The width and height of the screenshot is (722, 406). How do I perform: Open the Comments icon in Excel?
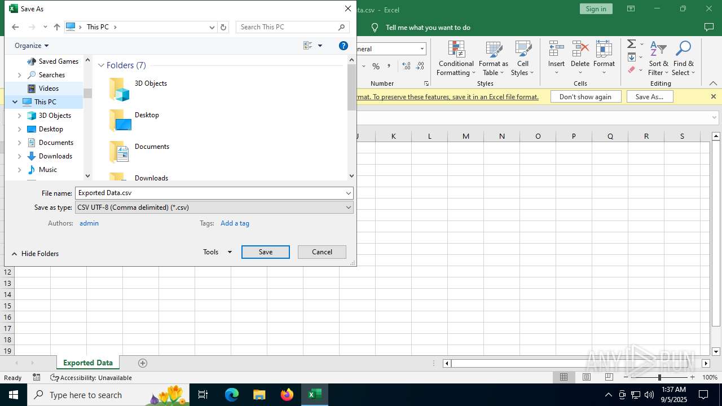pos(709,27)
